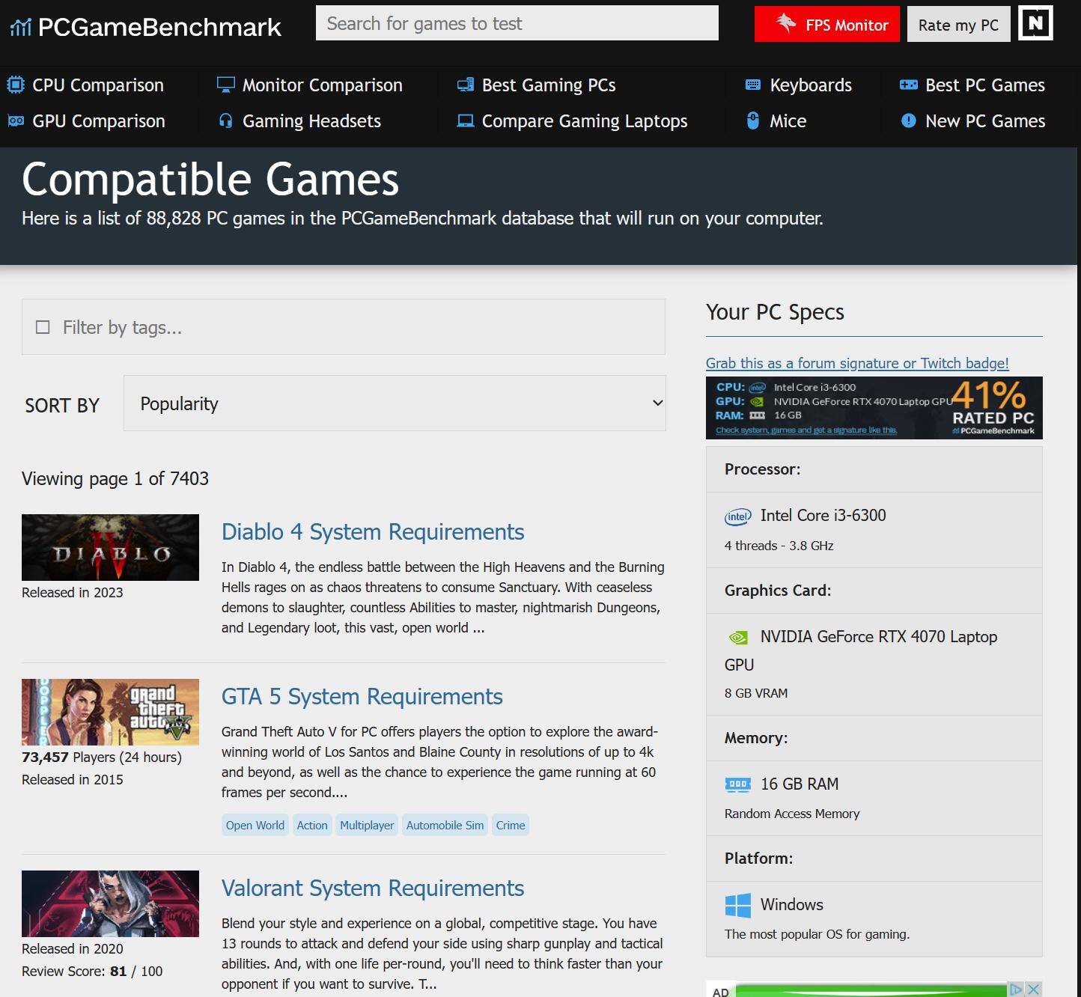Open Diablo 4 System Requirements link

pos(372,532)
